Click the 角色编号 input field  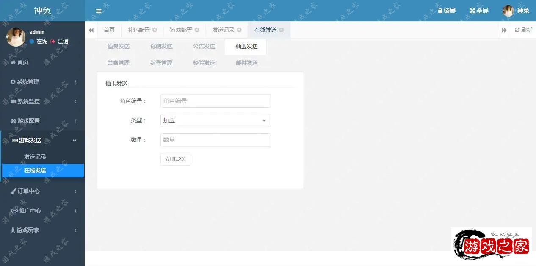coord(215,101)
